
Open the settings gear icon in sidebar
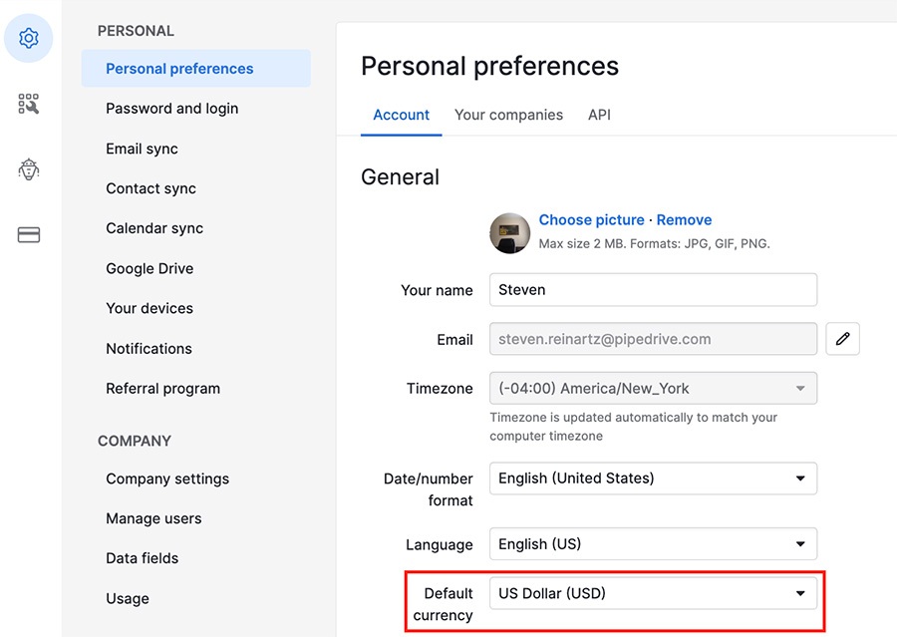pyautogui.click(x=29, y=38)
